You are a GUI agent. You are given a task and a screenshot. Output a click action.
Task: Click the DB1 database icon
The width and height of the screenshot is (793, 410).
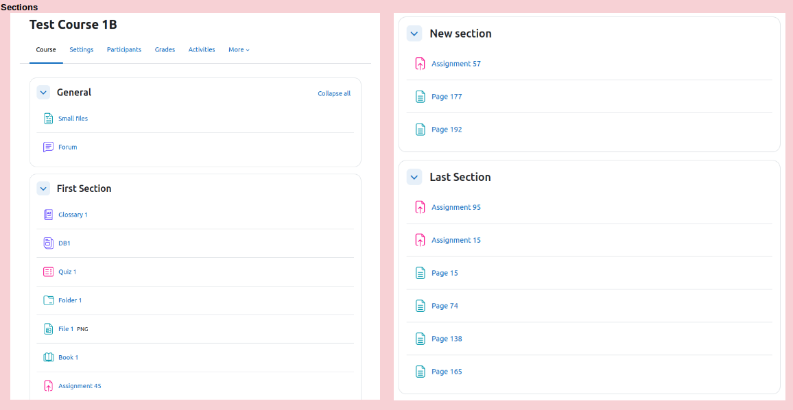click(48, 243)
